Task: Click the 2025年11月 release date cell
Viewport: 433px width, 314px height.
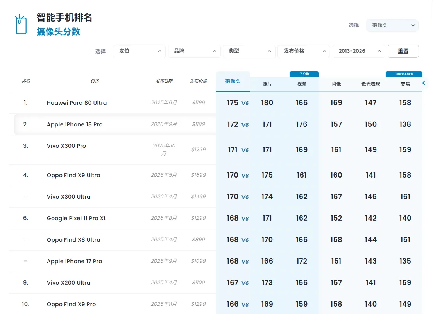Action: (164, 304)
